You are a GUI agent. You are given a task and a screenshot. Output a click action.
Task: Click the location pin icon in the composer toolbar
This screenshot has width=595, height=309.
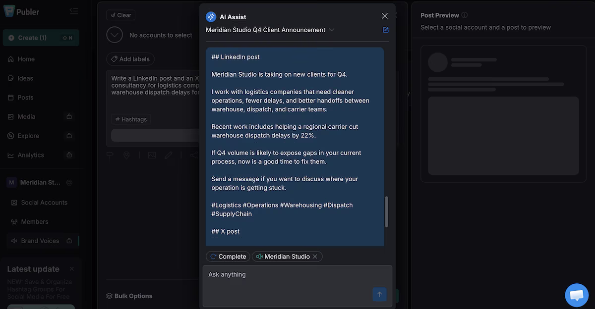point(126,155)
